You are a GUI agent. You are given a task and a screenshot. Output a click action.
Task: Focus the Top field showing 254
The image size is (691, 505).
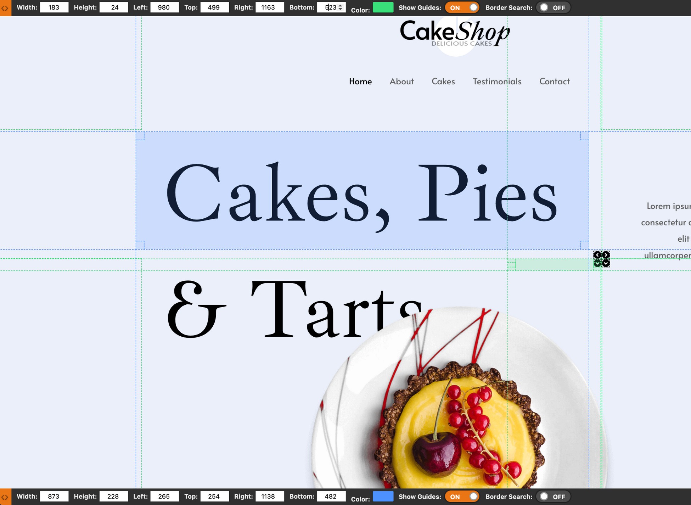tap(214, 496)
